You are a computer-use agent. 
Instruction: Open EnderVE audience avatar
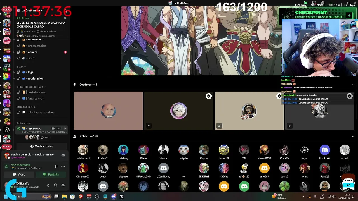click(103, 150)
